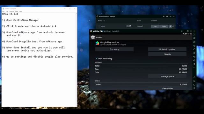The image size is (204, 114).
Task: Open Notepad's Edit menu
Action: point(7,11)
